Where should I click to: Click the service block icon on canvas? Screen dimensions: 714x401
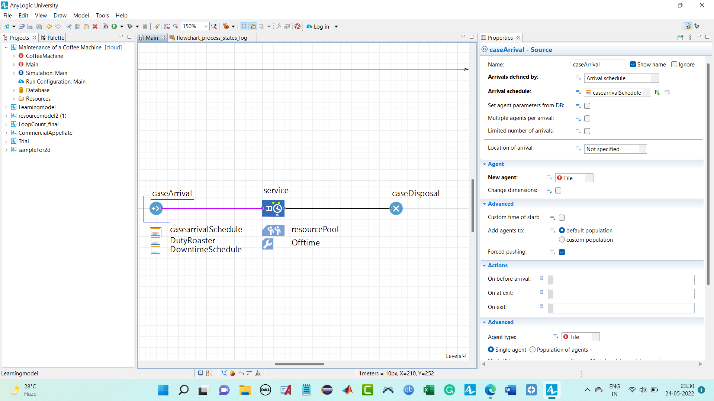click(x=273, y=208)
